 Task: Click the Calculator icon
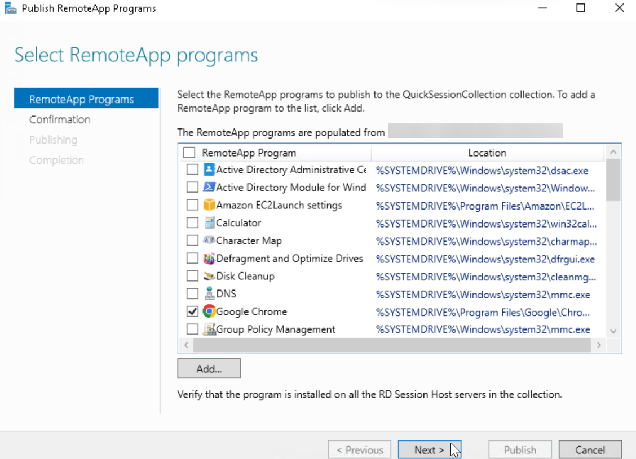[x=209, y=222]
